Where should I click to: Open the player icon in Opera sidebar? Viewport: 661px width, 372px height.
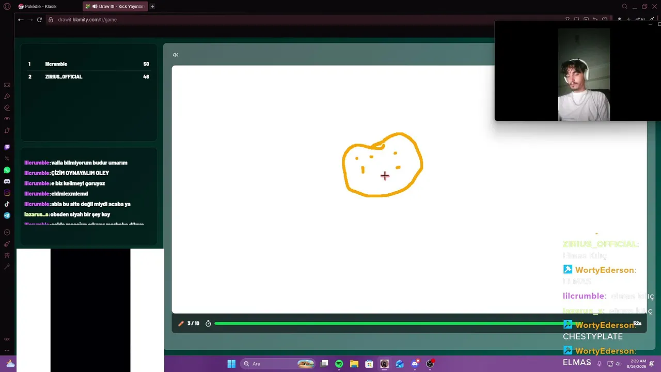click(x=7, y=233)
